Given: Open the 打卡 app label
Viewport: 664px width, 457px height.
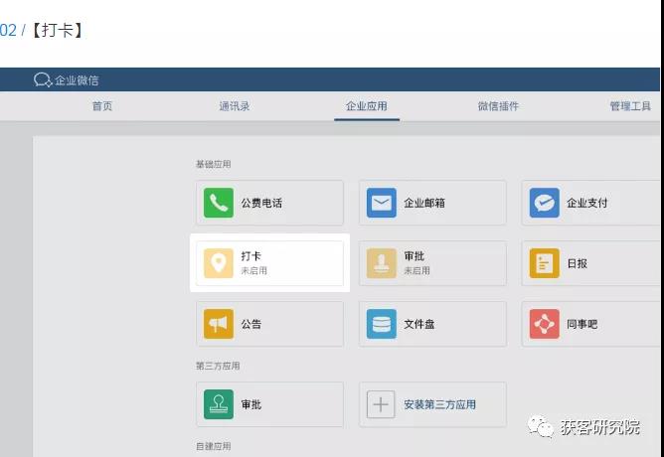Looking at the screenshot, I should coord(251,256).
